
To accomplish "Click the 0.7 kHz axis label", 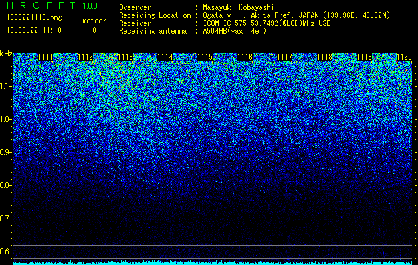I will coord(5,219).
